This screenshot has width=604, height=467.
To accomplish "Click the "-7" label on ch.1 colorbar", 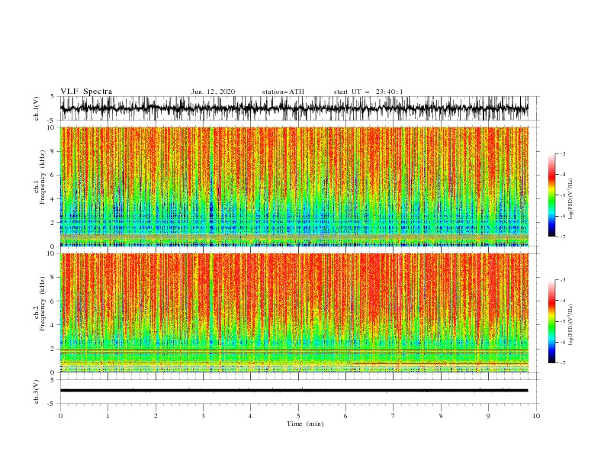I will tap(563, 237).
